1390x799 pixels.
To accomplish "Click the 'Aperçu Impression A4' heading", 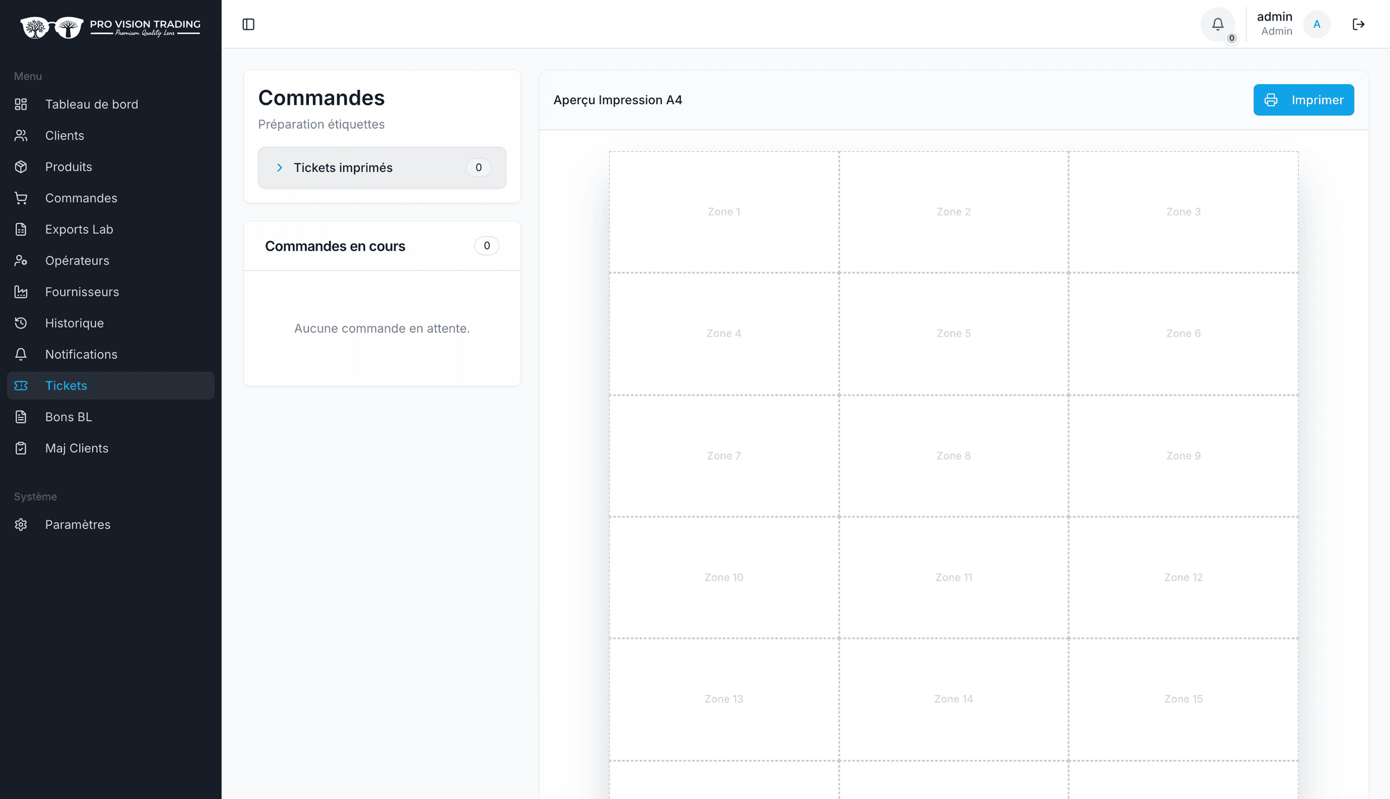I will pos(617,100).
